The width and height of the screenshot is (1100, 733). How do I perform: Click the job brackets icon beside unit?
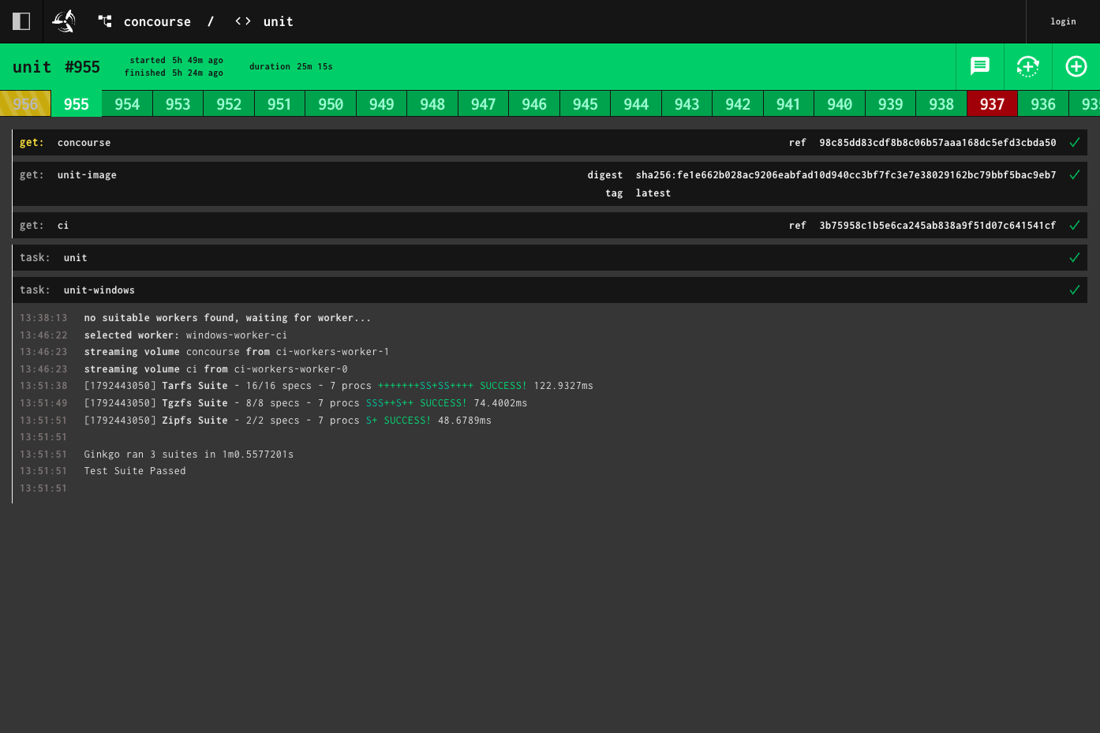(243, 21)
